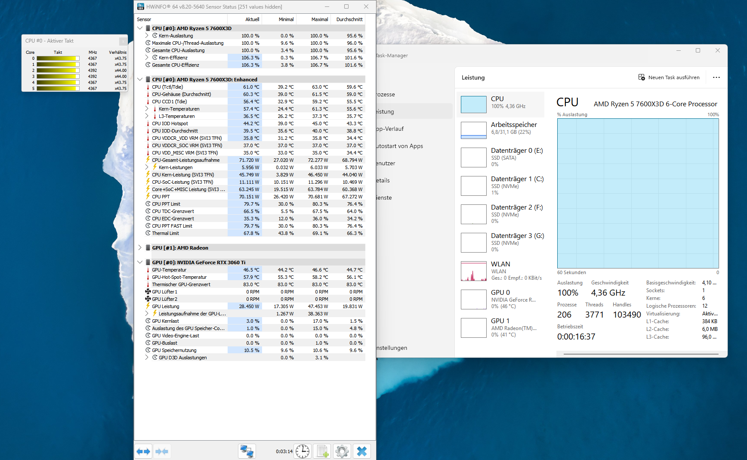
Task: Select GPU 1 AMD Radeon in performance list
Action: point(500,327)
